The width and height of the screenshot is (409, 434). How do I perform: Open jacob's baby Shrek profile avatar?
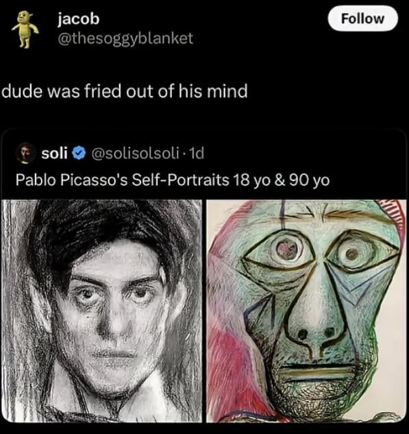pos(25,29)
